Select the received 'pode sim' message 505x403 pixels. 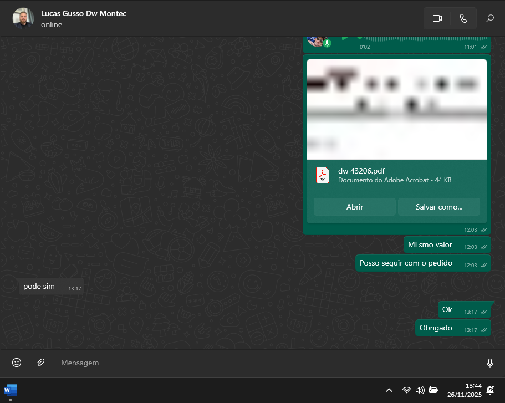[x=39, y=287]
